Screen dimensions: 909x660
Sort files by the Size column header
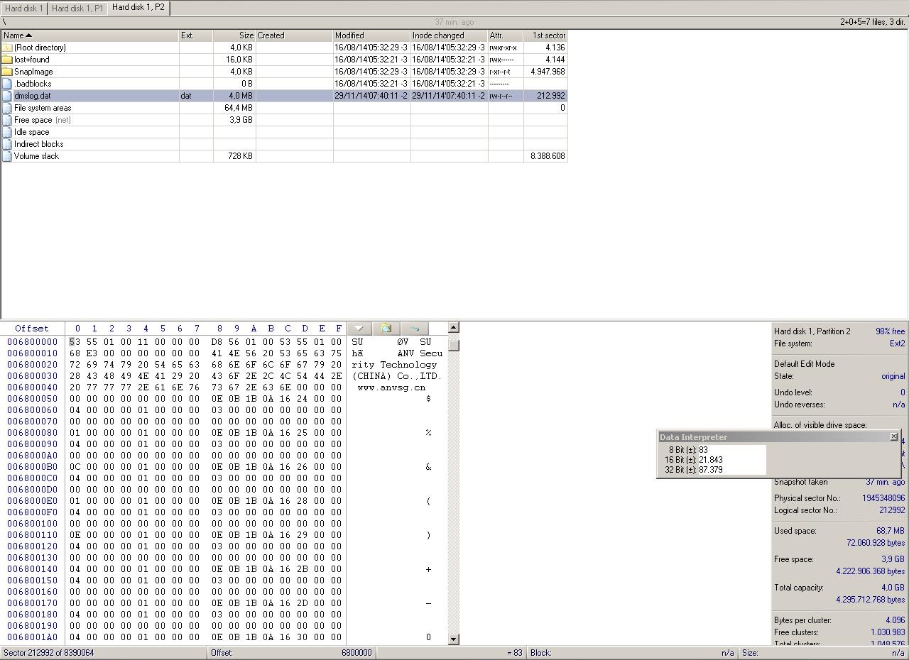234,35
